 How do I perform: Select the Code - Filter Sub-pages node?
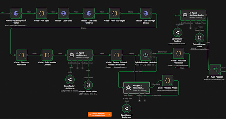[x=115, y=13]
